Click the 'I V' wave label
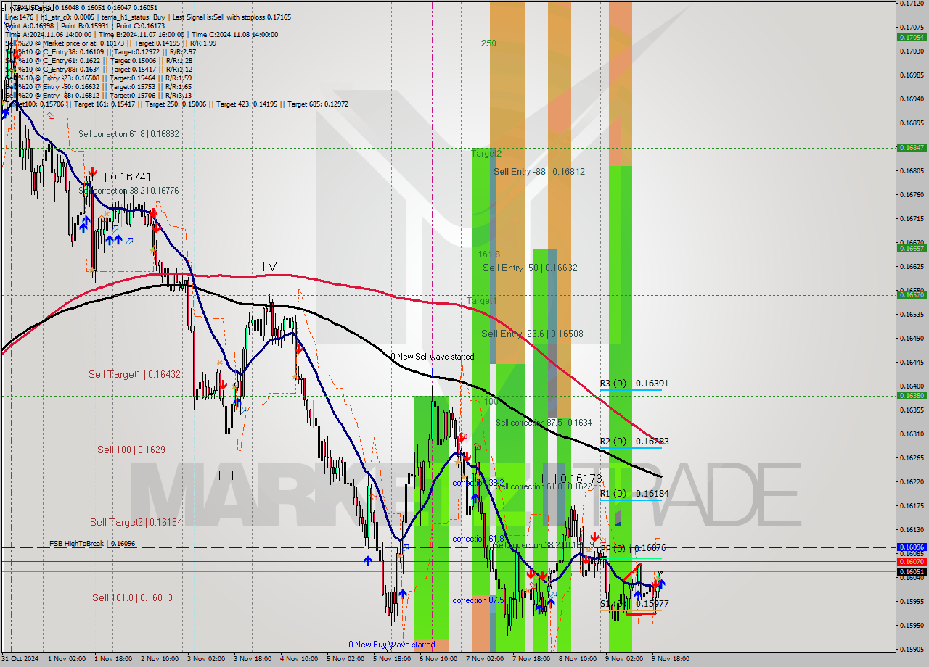Screen dimensions: 929x667 click(269, 267)
